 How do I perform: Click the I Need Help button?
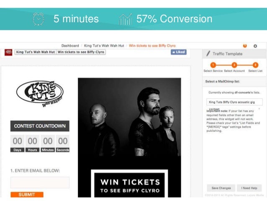pos(249,188)
